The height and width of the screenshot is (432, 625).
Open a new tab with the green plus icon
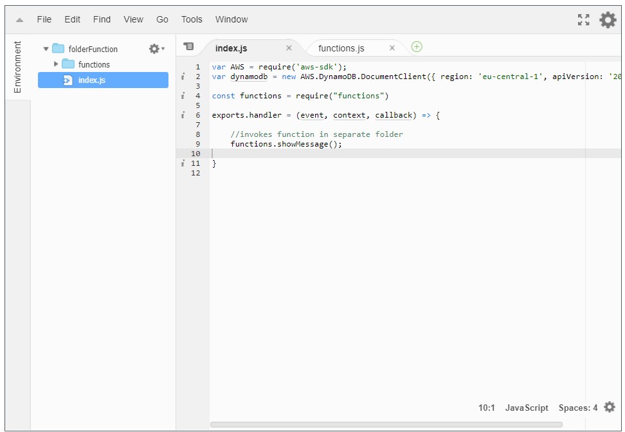417,47
